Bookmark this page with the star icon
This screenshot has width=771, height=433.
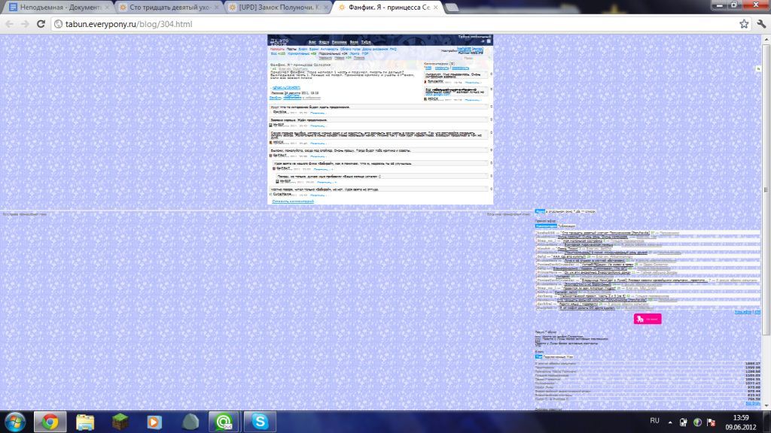(744, 24)
